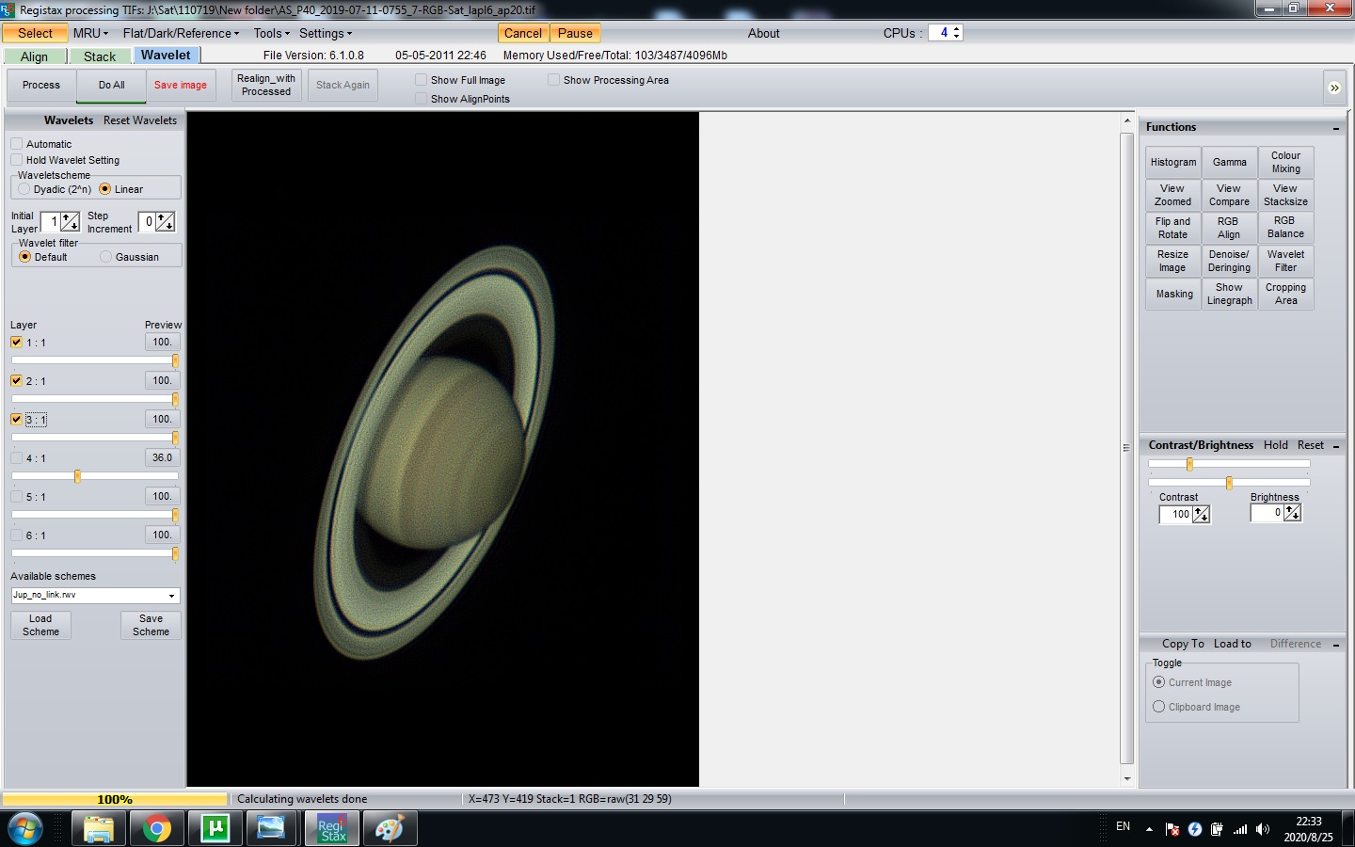The width and height of the screenshot is (1355, 847).
Task: Collapse the Copy To panel minus icon
Action: coord(1336,645)
